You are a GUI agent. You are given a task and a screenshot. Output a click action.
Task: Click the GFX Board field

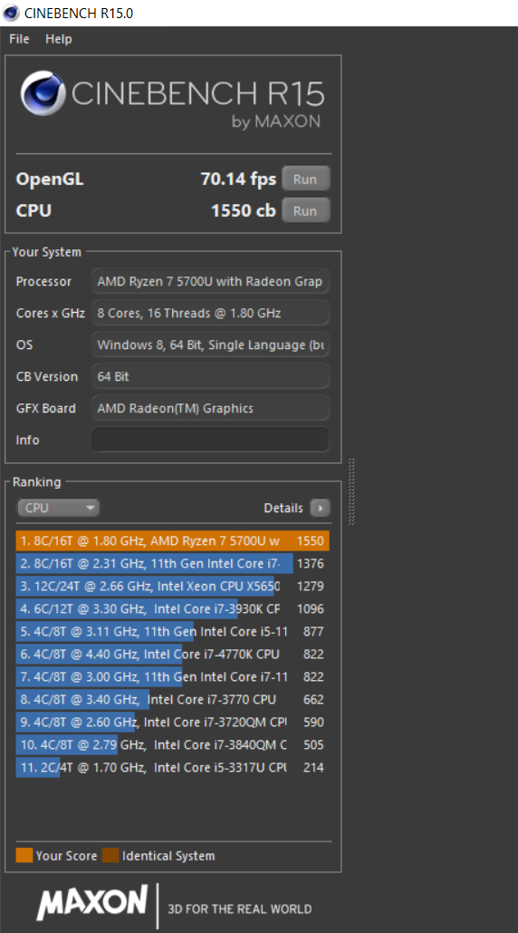click(210, 408)
